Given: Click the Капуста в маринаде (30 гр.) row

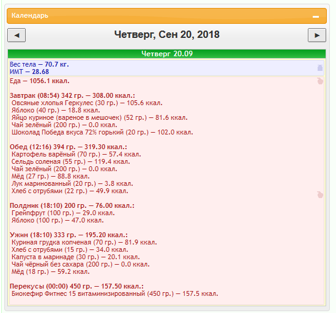Looking at the screenshot, I should tap(76, 257).
